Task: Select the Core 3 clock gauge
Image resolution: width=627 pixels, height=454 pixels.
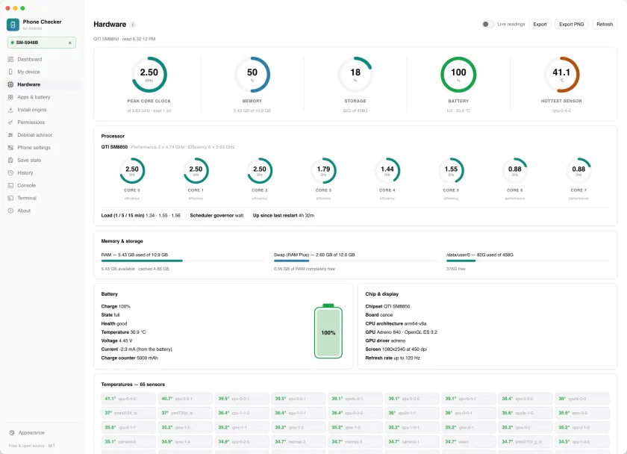Action: click(x=323, y=171)
